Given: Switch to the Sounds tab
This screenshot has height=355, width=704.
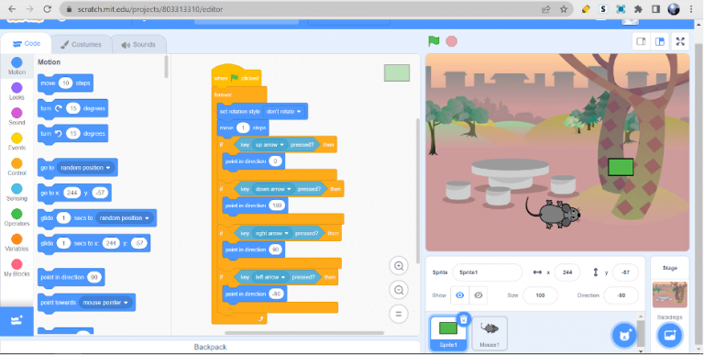Looking at the screenshot, I should tap(138, 44).
